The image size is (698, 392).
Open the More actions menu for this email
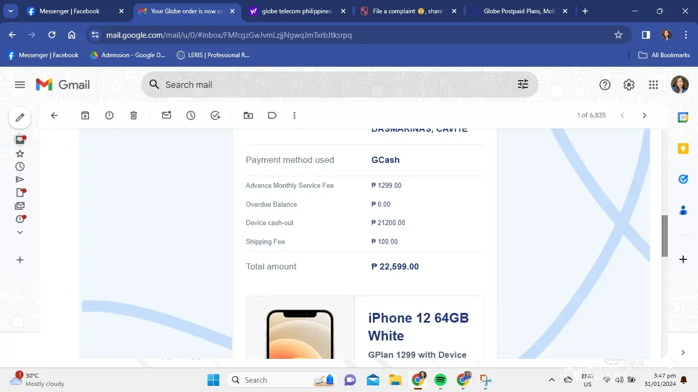[294, 115]
